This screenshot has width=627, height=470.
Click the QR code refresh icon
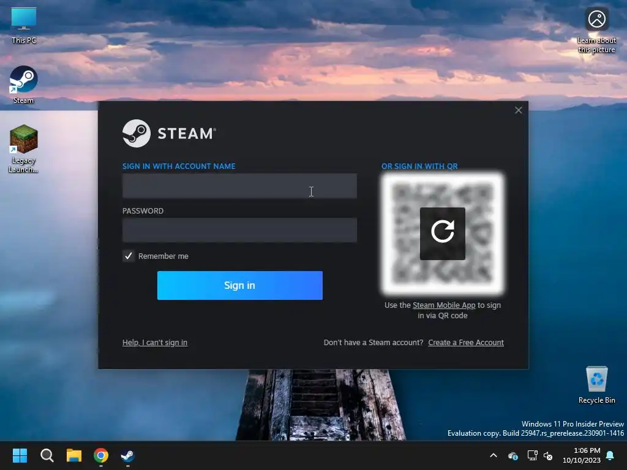[442, 233]
